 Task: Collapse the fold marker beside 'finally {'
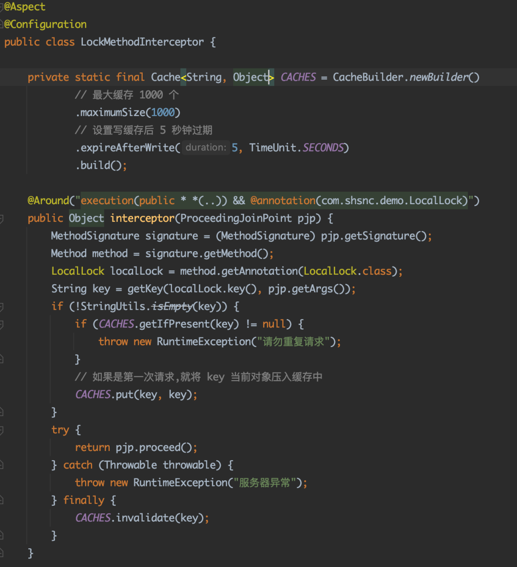pyautogui.click(x=1, y=500)
